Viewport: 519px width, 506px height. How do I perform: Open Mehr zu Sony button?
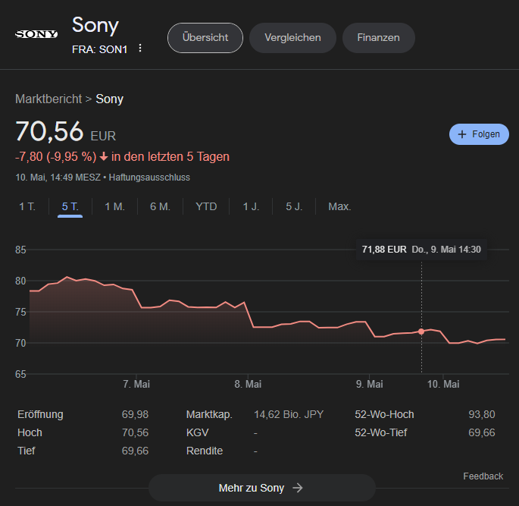tap(262, 488)
